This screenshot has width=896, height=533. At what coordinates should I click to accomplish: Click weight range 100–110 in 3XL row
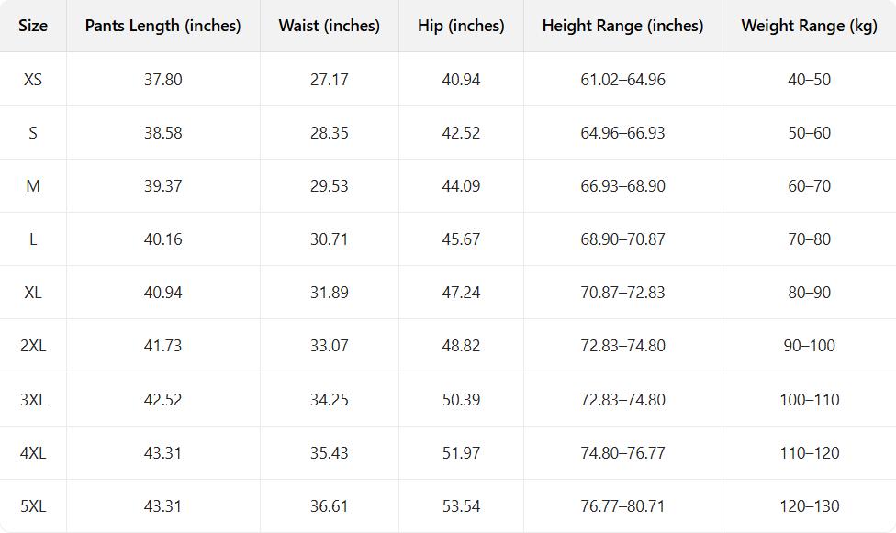pos(809,400)
